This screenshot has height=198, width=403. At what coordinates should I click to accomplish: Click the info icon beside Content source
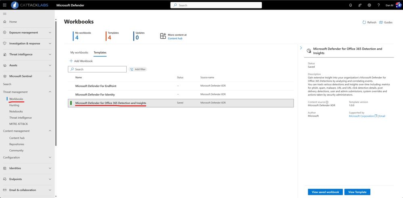click(327, 102)
